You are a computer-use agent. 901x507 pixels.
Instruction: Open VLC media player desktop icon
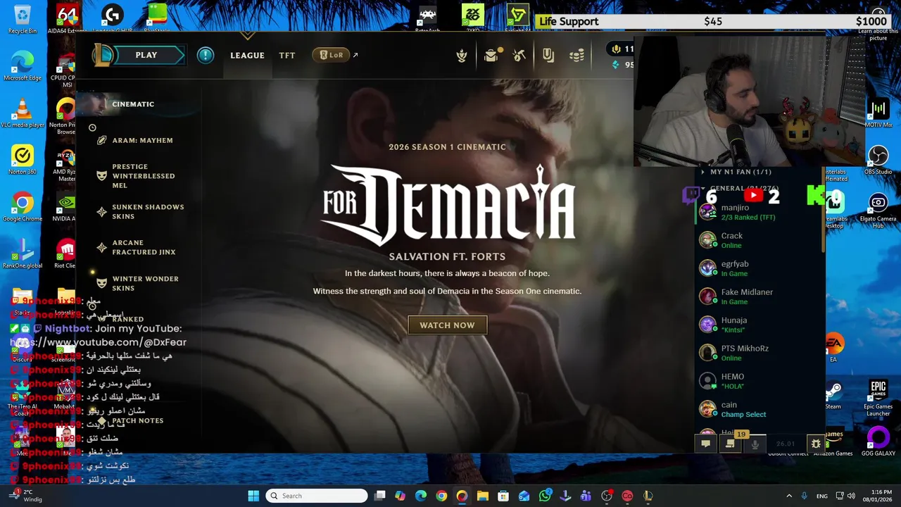tap(23, 113)
